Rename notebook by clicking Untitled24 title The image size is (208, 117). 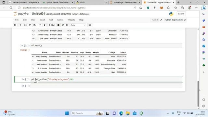coord(38,14)
